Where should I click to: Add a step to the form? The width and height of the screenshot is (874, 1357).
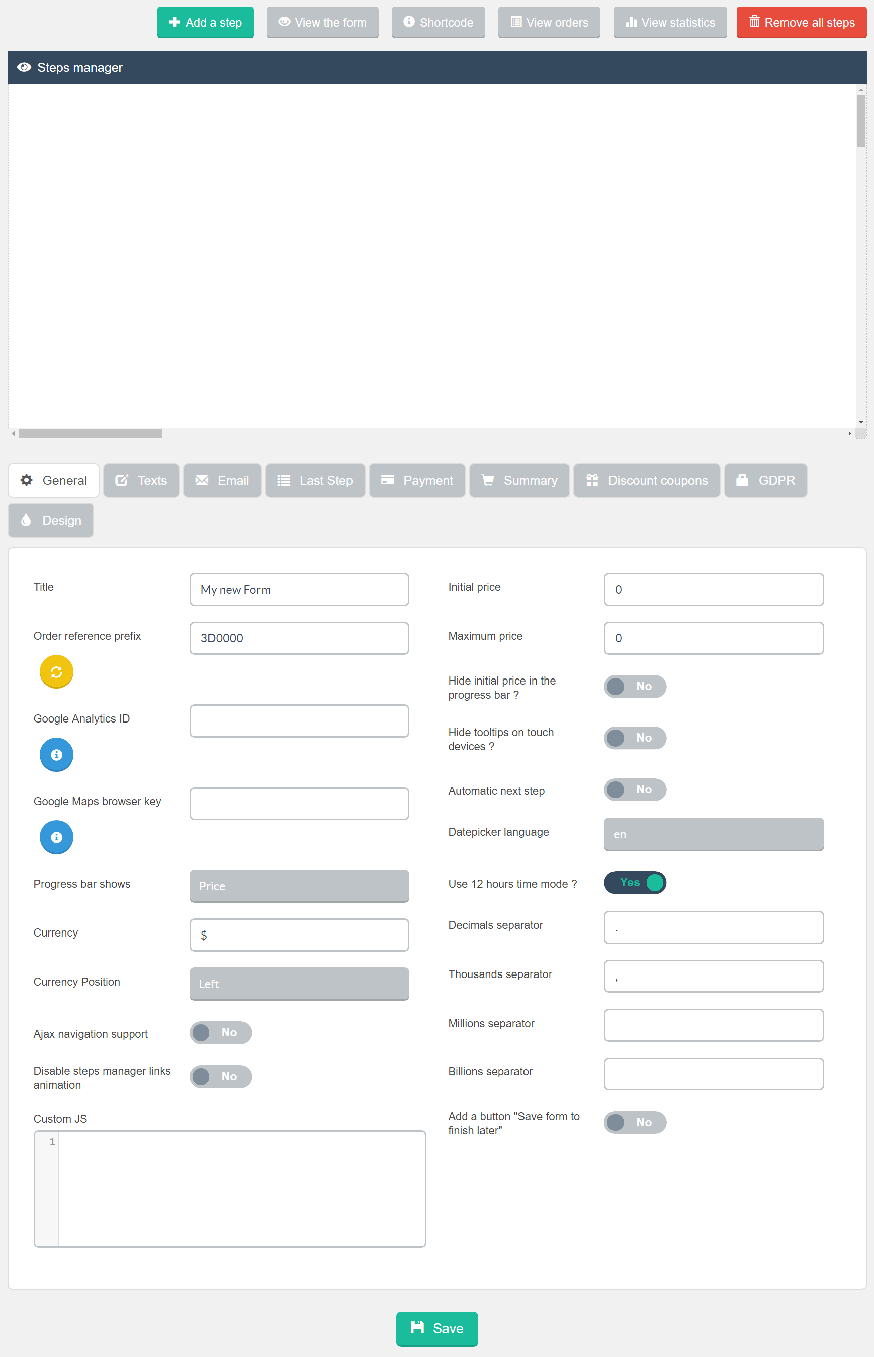pos(205,22)
